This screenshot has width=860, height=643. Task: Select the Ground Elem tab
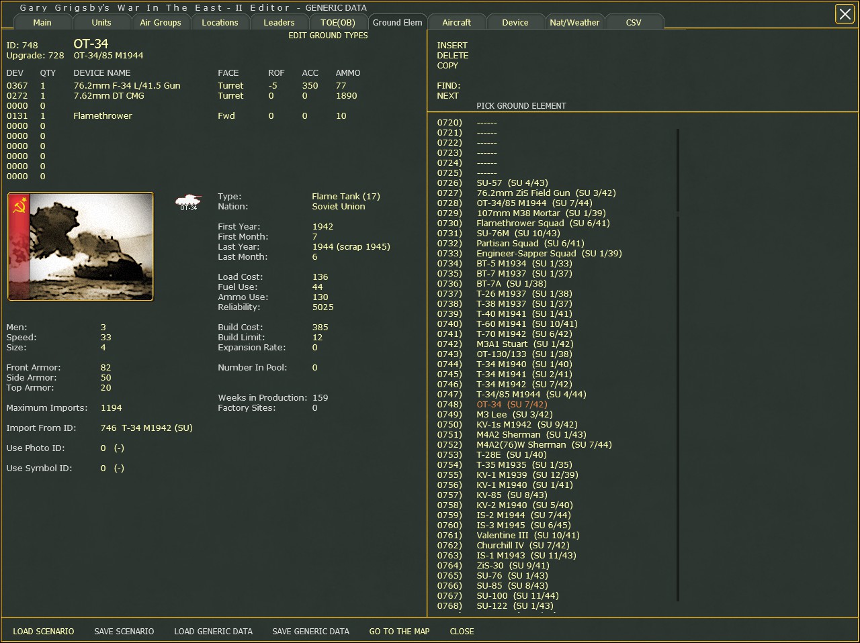pos(398,22)
